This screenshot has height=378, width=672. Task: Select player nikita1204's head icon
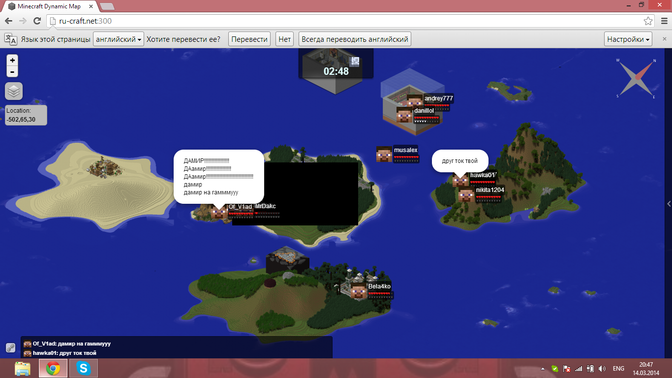pyautogui.click(x=466, y=194)
